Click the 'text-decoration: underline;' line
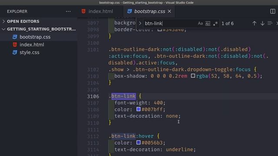Image resolution: width=278 pixels, height=156 pixels. tap(155, 149)
